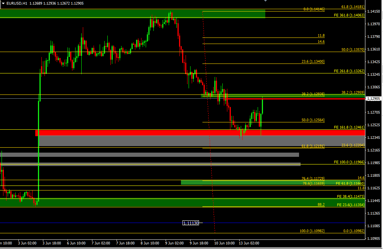Click the 9 Jun 18:00 time axis label
This screenshot has height=249, width=383.
tap(199, 243)
